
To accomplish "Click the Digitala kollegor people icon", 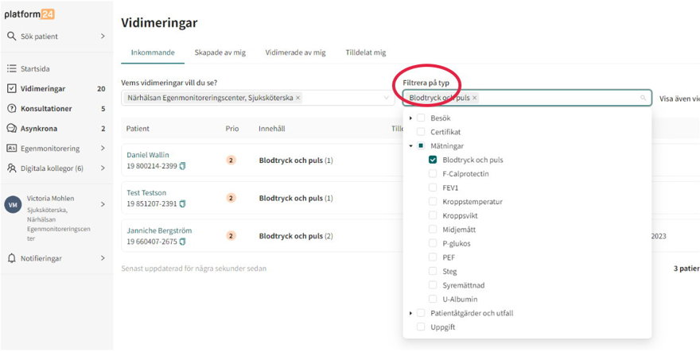I will coord(11,168).
